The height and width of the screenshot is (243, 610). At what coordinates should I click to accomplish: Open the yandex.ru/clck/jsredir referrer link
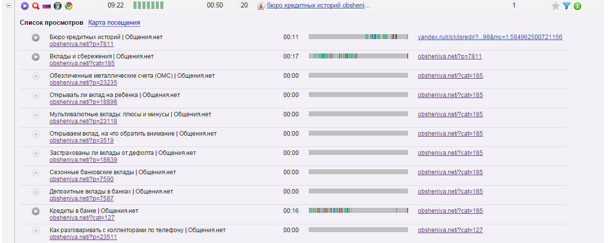pyautogui.click(x=490, y=37)
